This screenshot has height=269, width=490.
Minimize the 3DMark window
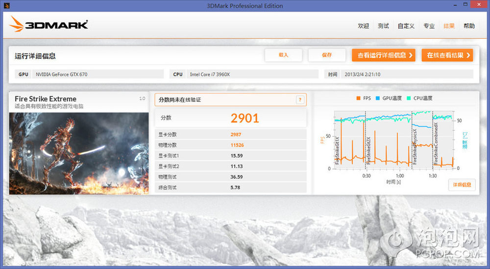456,5
